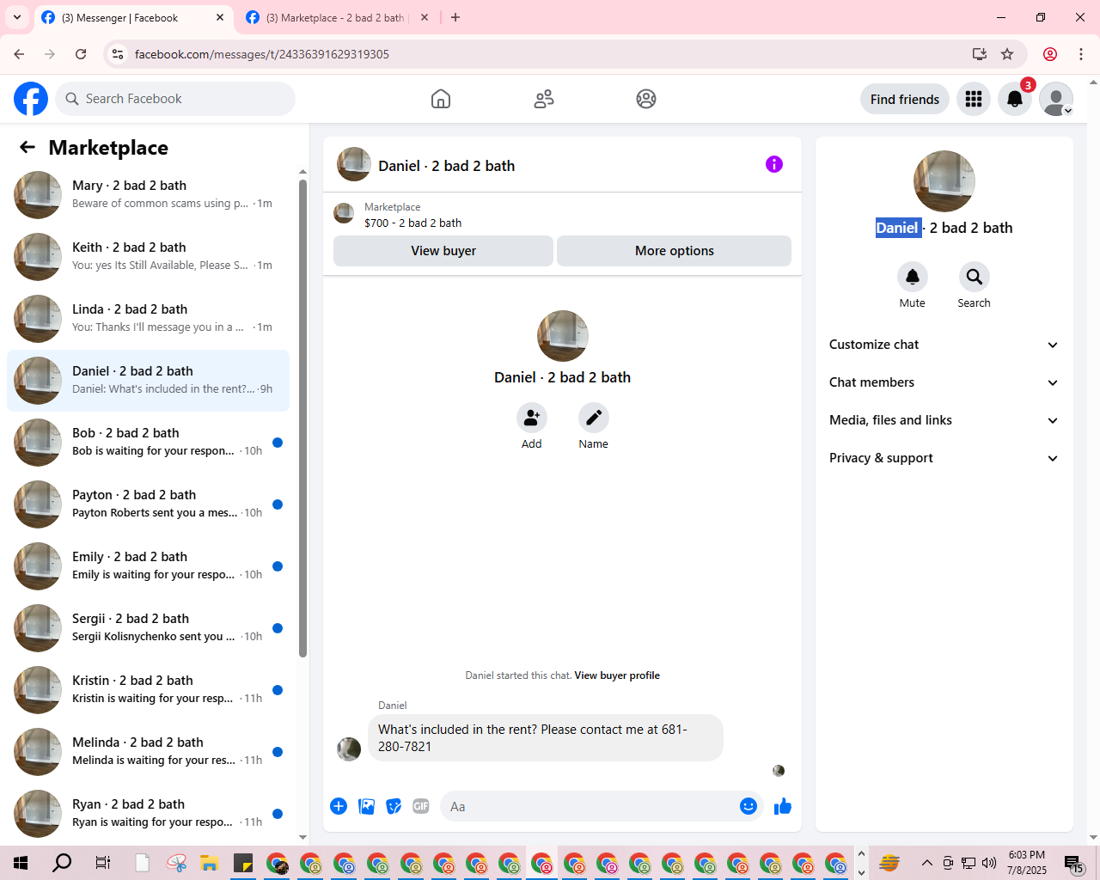1100x880 pixels.
Task: Switch to the Marketplace browser tab
Action: click(335, 17)
